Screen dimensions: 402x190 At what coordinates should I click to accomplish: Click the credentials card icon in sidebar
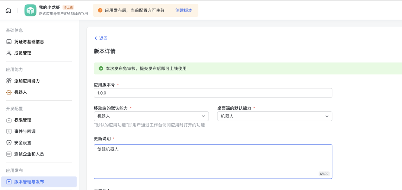tap(9, 42)
